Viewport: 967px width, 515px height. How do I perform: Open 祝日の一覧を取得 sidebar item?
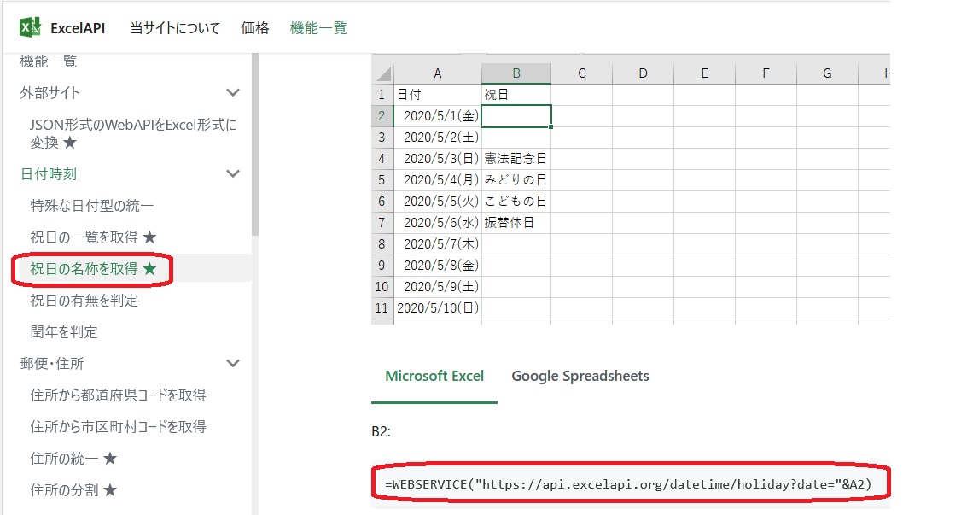tap(93, 237)
